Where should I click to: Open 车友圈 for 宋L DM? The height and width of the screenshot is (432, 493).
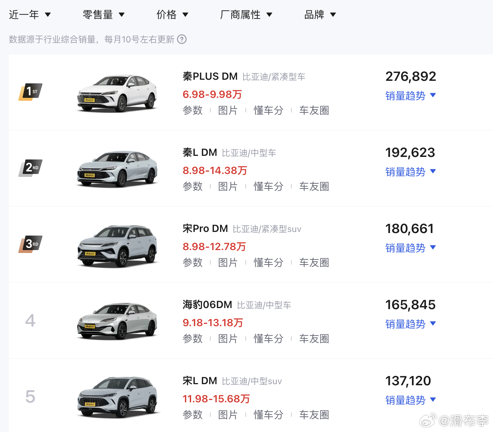(x=314, y=415)
